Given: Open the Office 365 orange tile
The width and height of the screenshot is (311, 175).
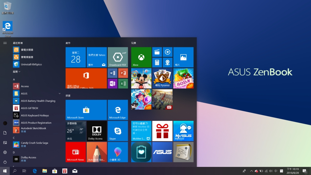Looking at the screenshot, I should [86, 78].
